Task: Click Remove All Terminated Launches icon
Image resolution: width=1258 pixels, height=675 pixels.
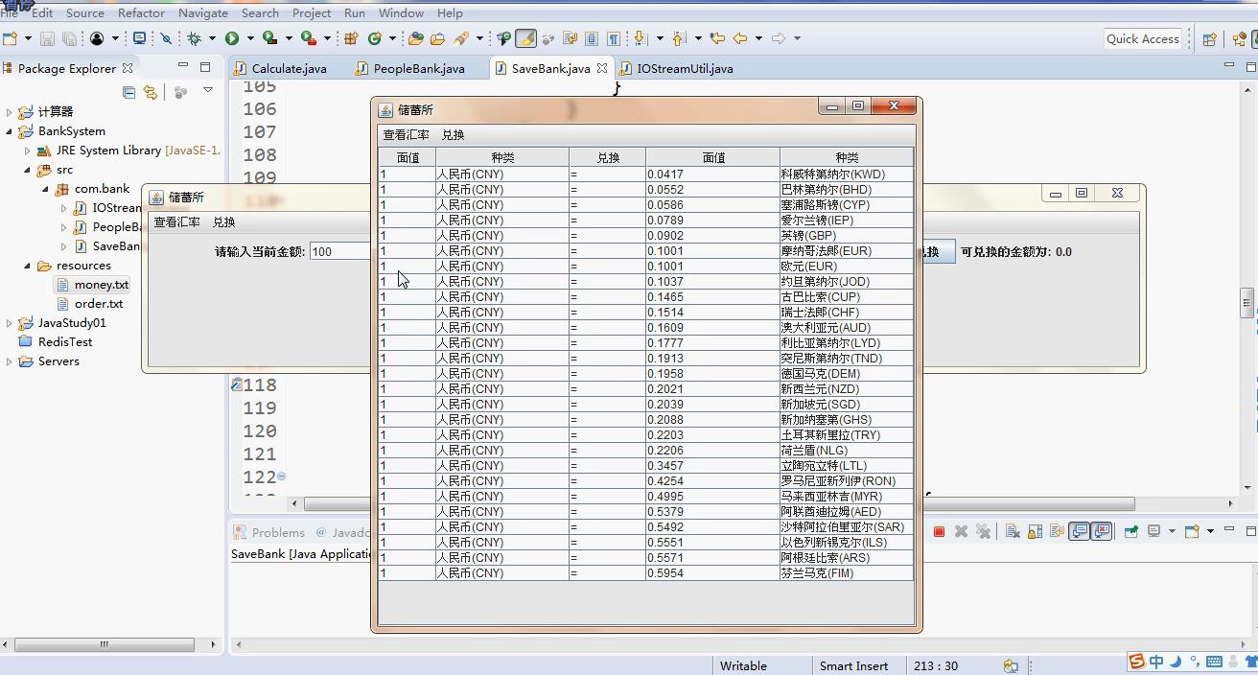Action: coord(983,531)
